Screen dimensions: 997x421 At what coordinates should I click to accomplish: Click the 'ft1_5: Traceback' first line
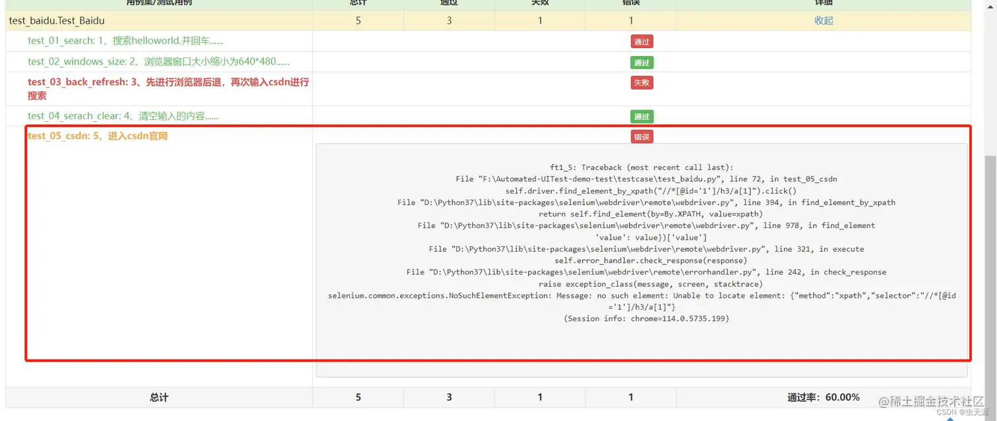[642, 167]
